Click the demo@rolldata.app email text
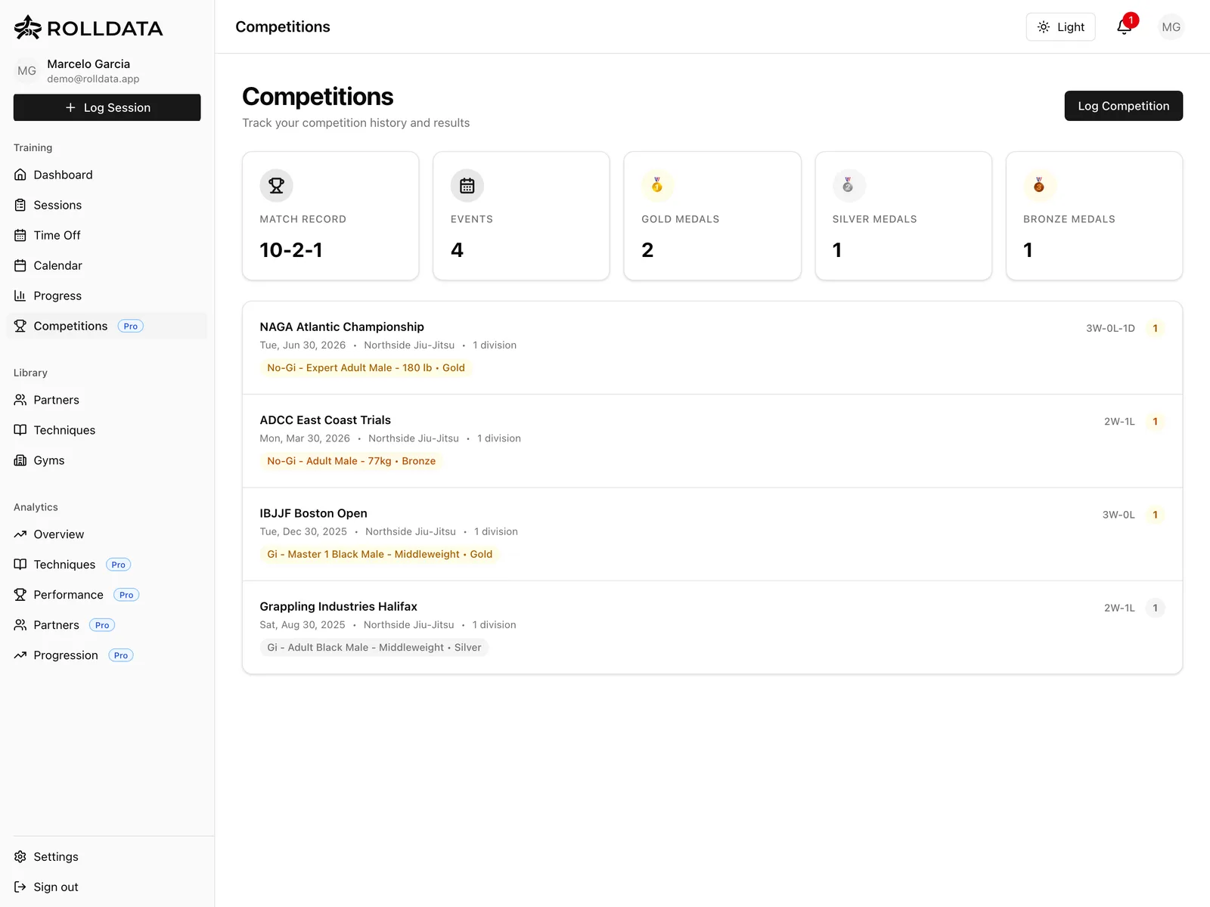This screenshot has width=1210, height=907. 93,79
